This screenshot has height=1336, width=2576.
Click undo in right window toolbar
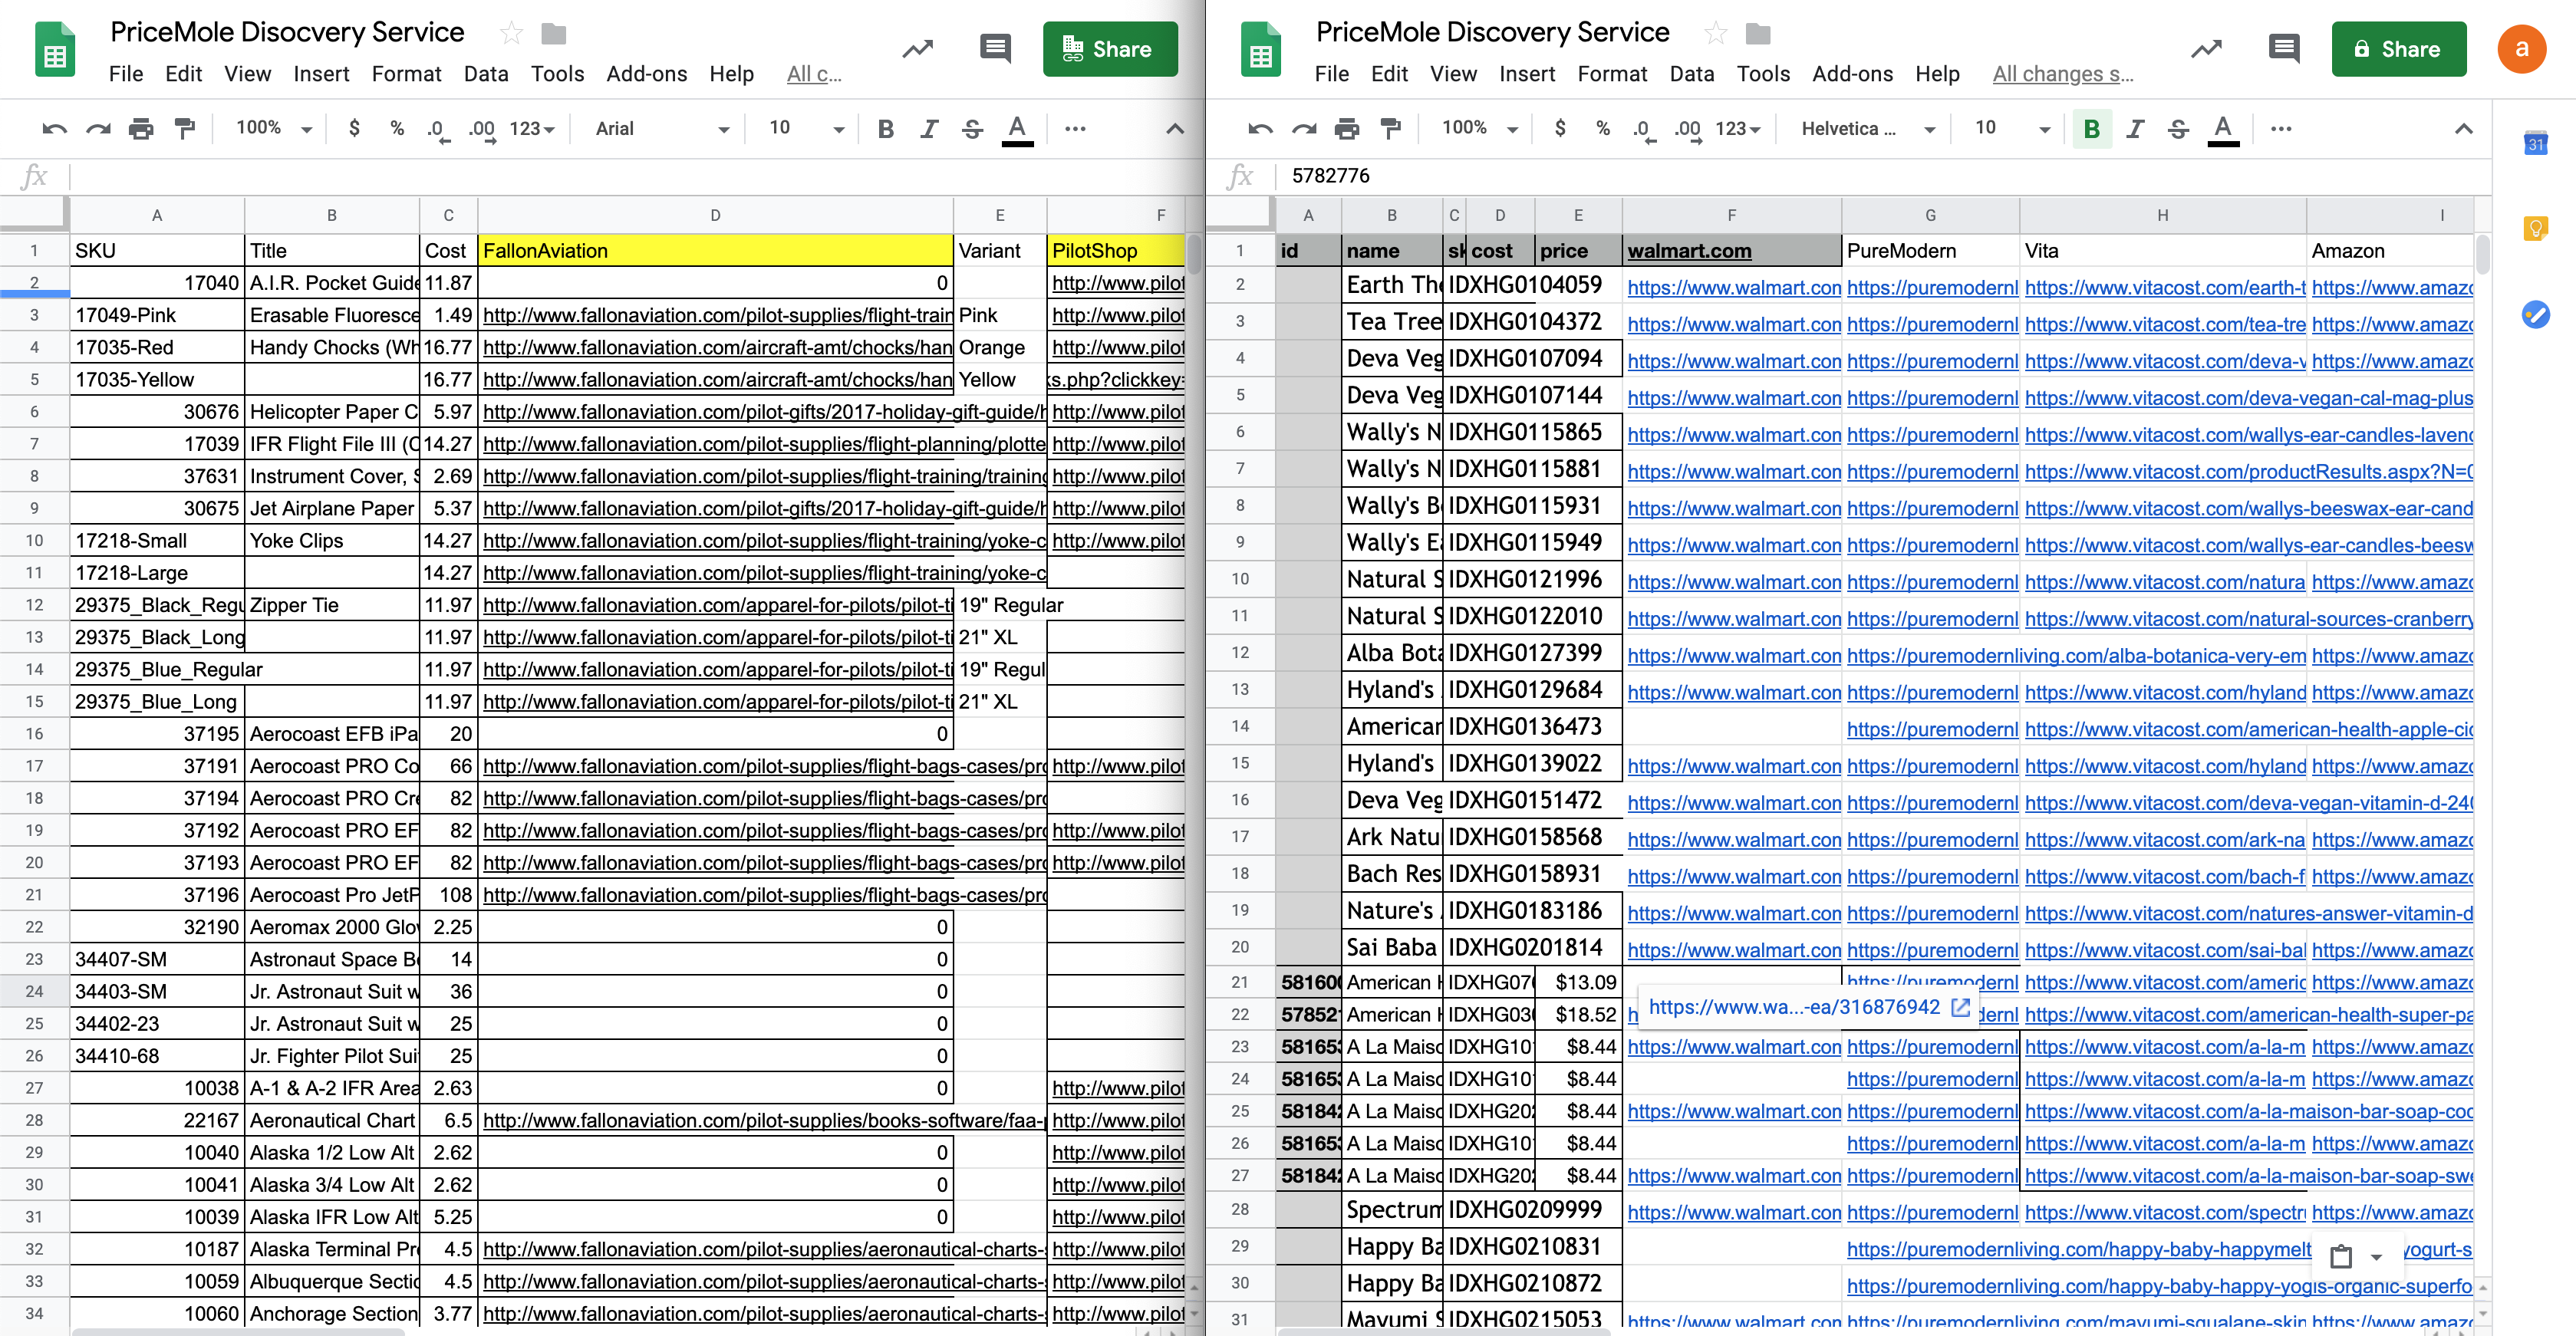coord(1261,128)
